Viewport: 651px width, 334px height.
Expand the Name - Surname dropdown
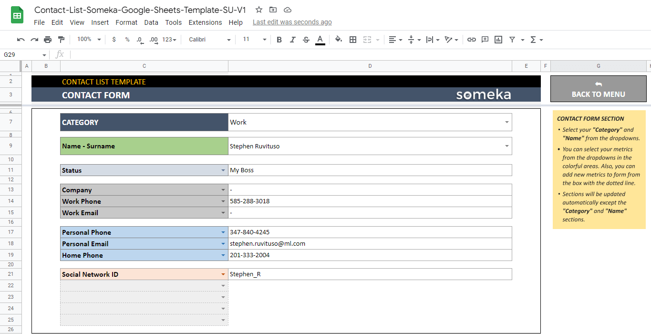[x=507, y=146]
